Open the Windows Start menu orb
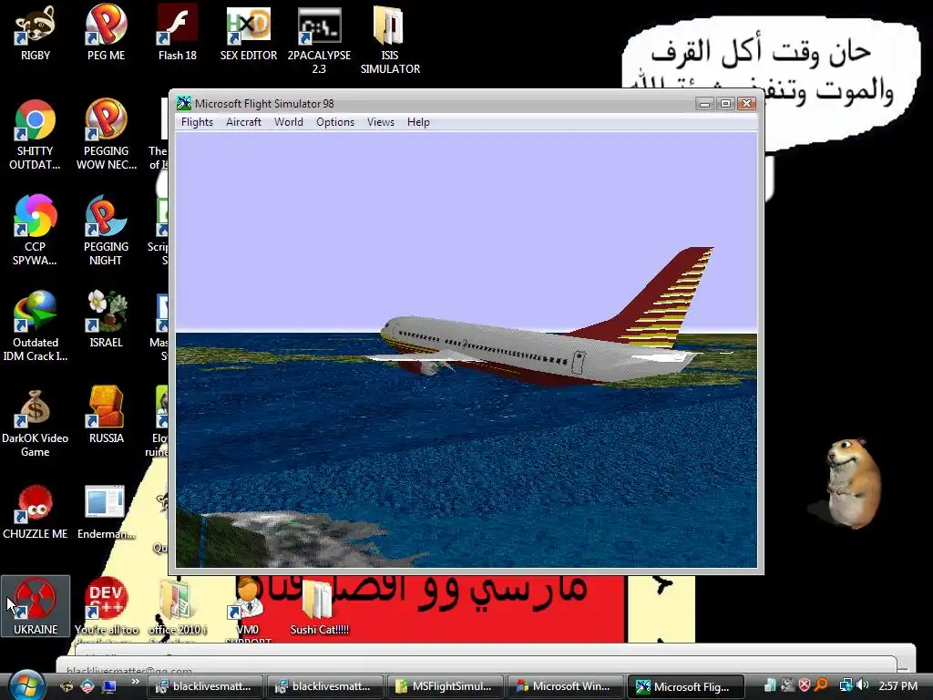The height and width of the screenshot is (700, 933). (26, 685)
